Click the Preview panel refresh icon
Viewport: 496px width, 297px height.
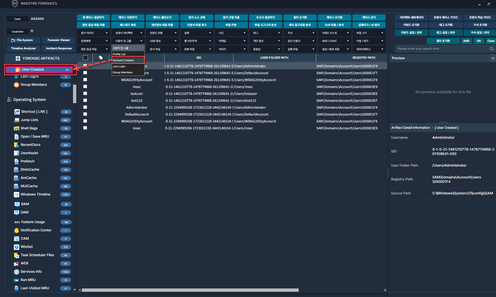coord(493,58)
